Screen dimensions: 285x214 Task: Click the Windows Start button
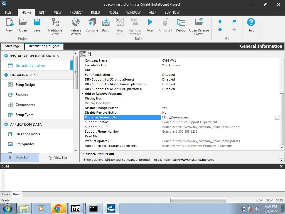(8, 208)
